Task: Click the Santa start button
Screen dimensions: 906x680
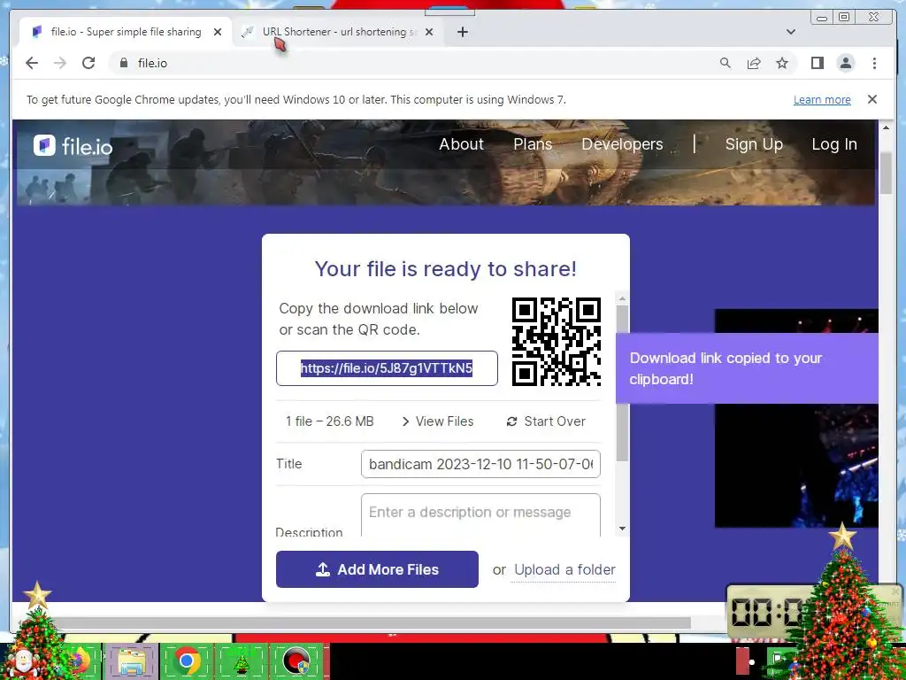Action: click(x=24, y=662)
